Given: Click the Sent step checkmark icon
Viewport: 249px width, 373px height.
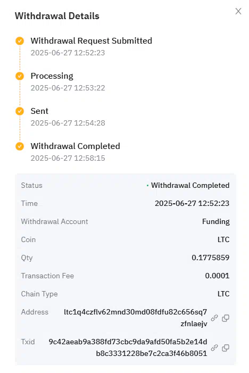Looking at the screenshot, I should (20, 111).
